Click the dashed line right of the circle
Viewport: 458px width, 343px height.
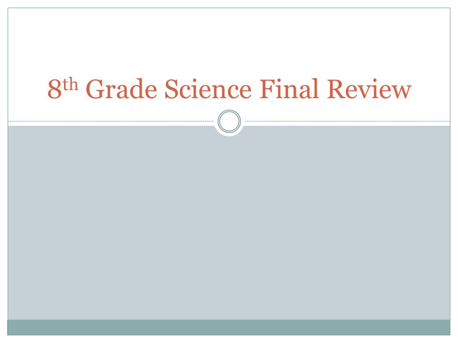coord(347,121)
